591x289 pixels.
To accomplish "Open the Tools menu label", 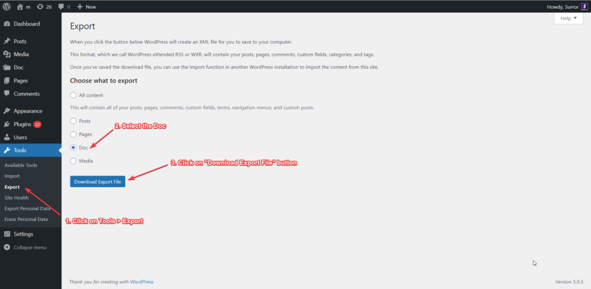I will (20, 150).
